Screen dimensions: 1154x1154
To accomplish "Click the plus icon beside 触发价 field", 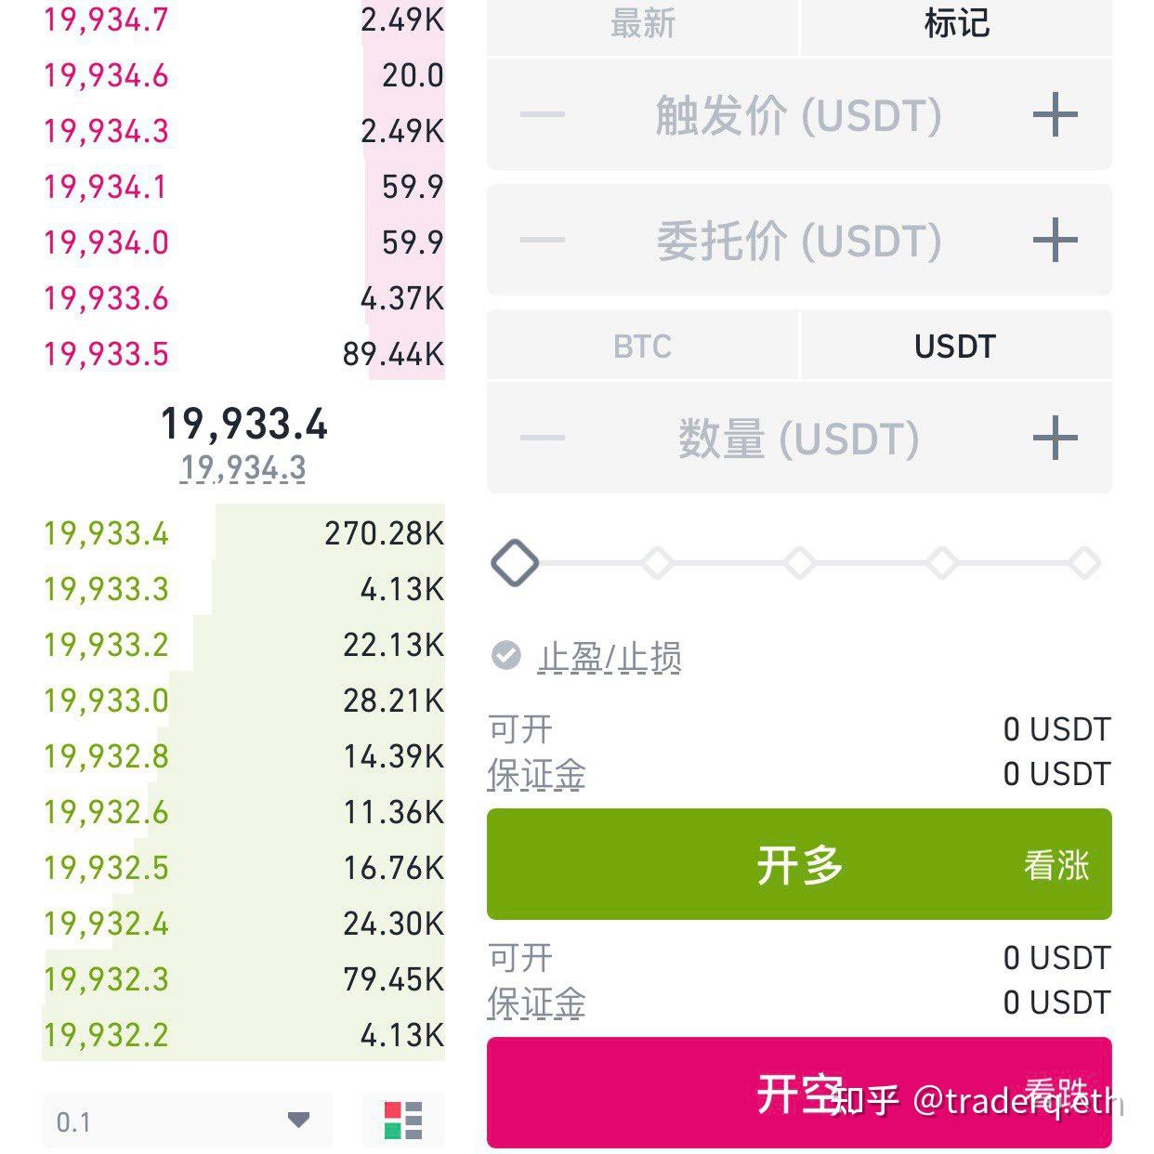I will (x=1055, y=114).
